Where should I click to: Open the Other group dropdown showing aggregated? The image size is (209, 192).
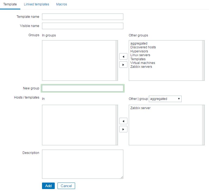click(165, 99)
